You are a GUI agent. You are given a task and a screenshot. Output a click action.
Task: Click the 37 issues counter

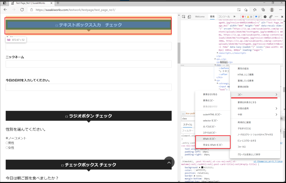pos(258,16)
